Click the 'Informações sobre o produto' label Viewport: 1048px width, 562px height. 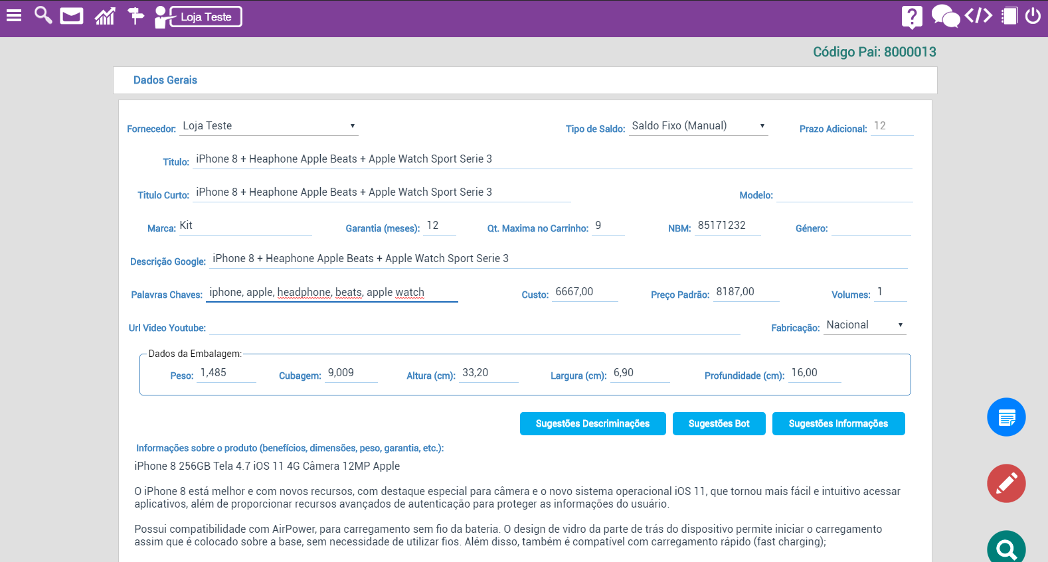(290, 448)
